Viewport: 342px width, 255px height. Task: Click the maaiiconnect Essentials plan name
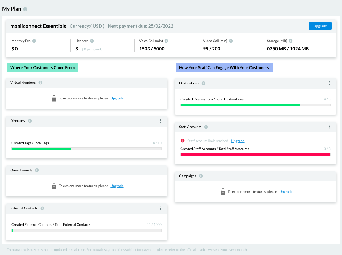click(38, 26)
